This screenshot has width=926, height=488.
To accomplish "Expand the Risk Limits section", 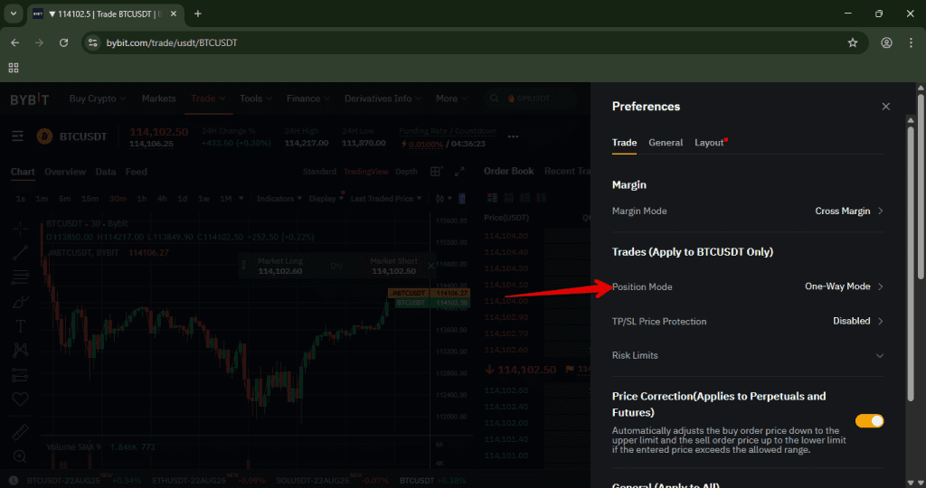I will click(879, 356).
